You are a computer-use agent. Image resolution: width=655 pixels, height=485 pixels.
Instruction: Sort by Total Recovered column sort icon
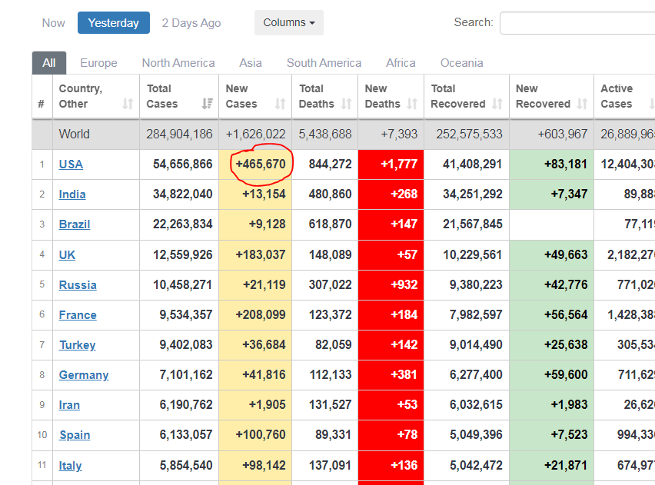point(497,104)
